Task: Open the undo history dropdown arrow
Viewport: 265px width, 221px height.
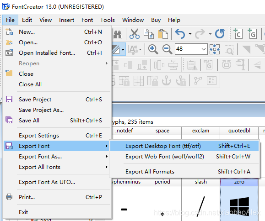Action: (x=190, y=34)
